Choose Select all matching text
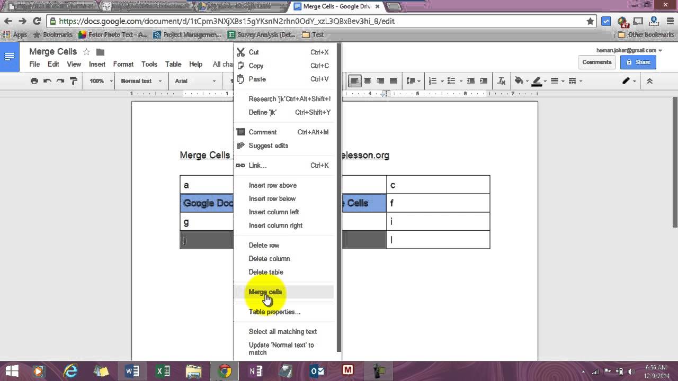This screenshot has width=678, height=381. point(284,331)
